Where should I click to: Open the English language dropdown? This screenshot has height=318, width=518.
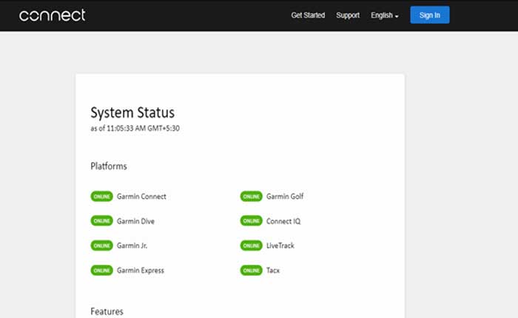tap(384, 16)
